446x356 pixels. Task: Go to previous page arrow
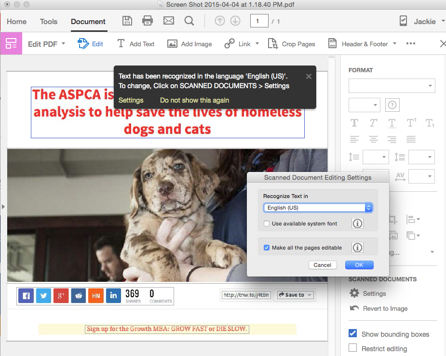[219, 21]
